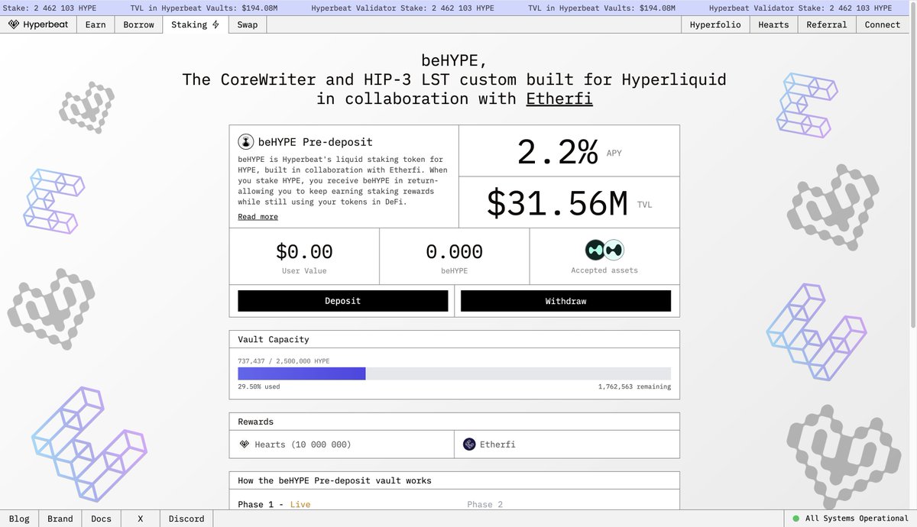
Task: Click the black Deposit button
Action: click(343, 301)
